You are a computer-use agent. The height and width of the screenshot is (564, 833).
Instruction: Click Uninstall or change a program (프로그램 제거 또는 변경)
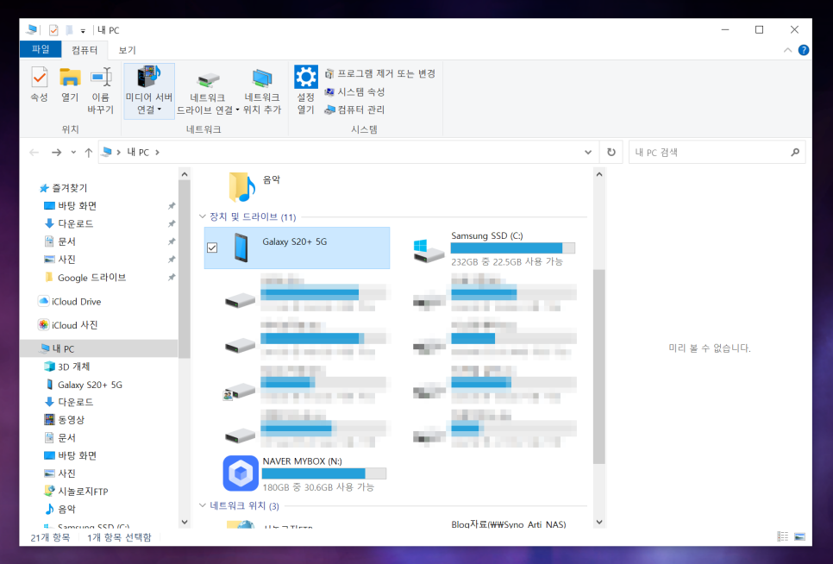[x=379, y=73]
